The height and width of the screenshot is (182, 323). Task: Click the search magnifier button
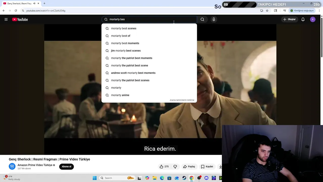(202, 19)
